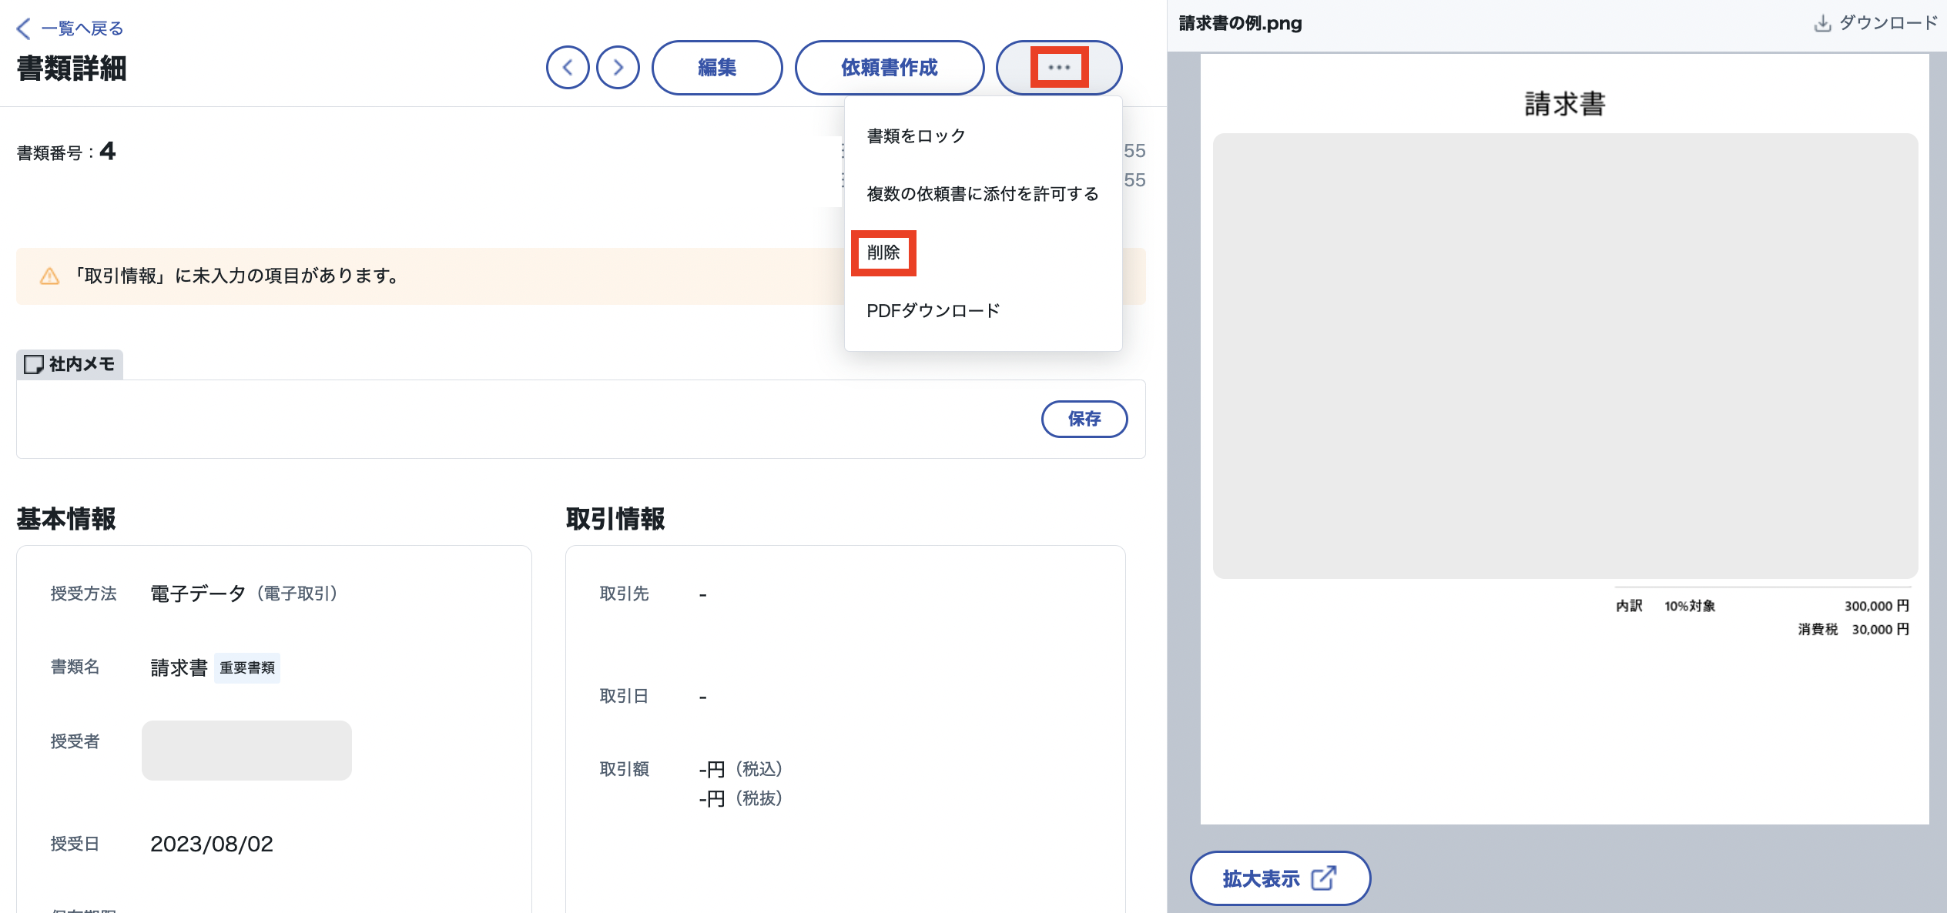Click the 依頼書作成 button
1947x913 pixels.
(x=890, y=68)
